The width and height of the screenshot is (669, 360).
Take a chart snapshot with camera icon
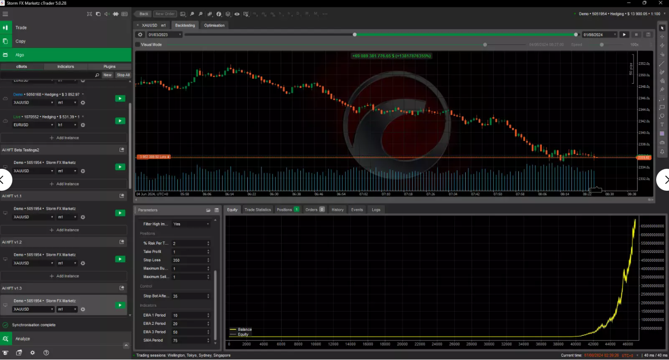(662, 143)
